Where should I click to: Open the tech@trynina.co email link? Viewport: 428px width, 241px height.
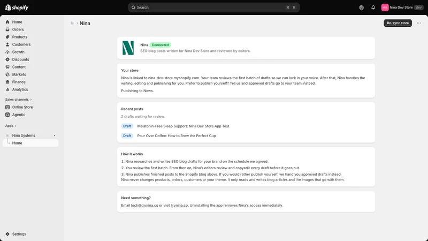pyautogui.click(x=144, y=206)
